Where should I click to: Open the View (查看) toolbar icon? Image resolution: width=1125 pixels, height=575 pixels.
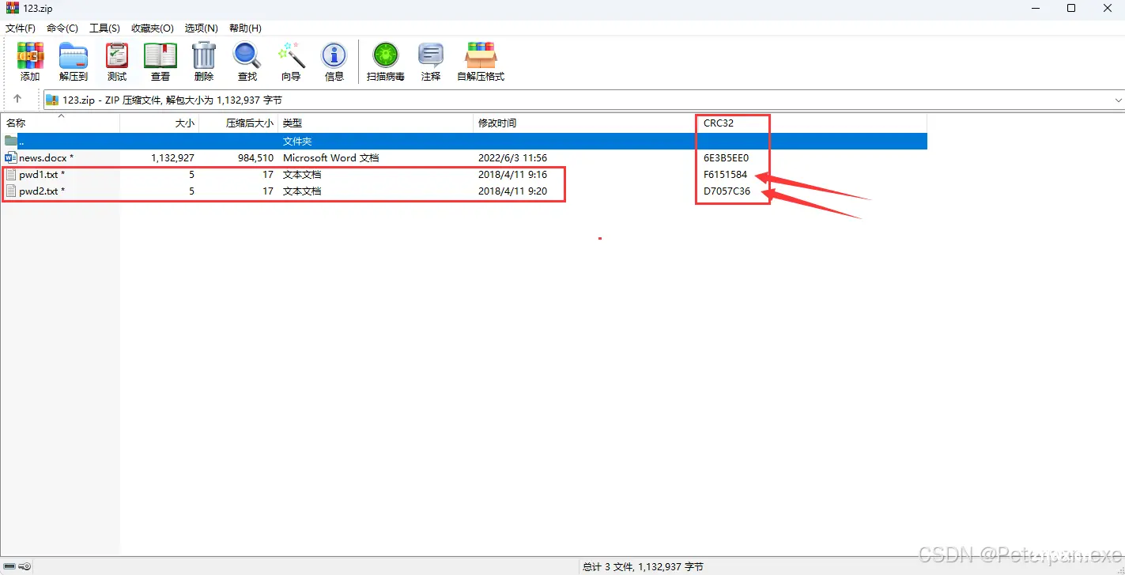pos(160,62)
